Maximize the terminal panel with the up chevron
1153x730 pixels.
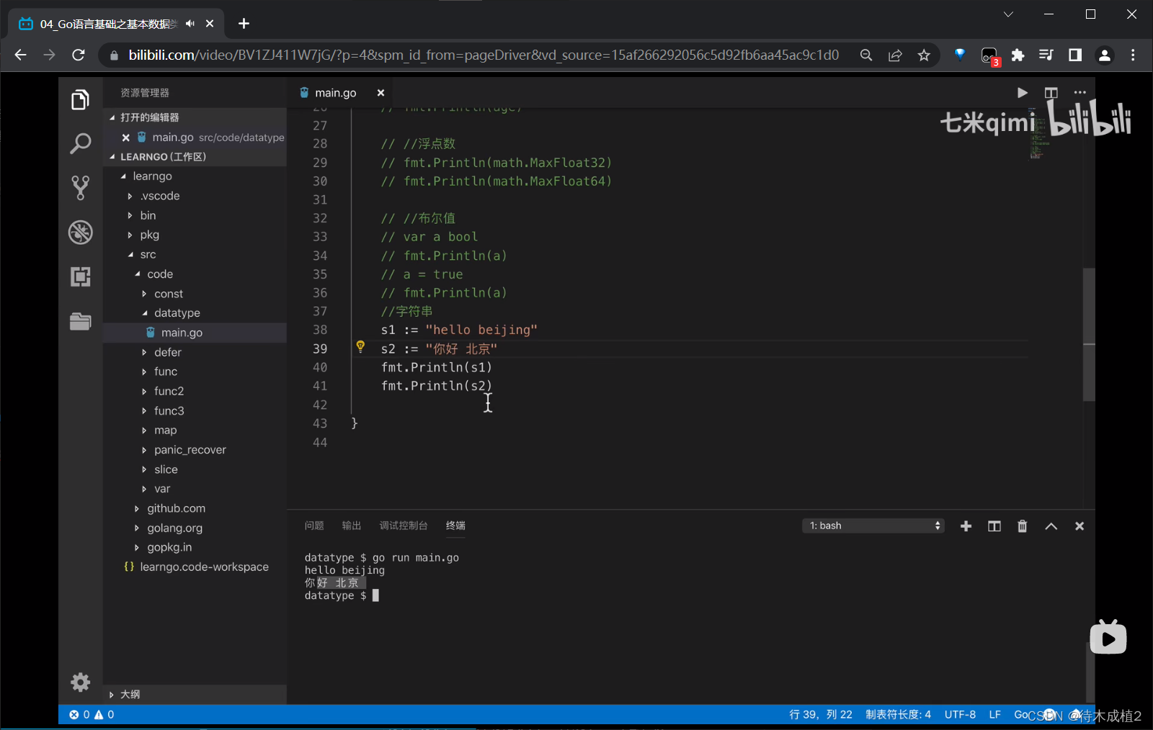(1051, 526)
